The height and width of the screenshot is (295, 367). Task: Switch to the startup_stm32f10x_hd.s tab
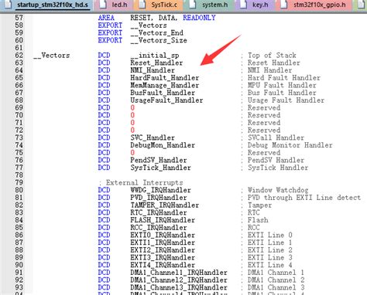click(x=46, y=5)
